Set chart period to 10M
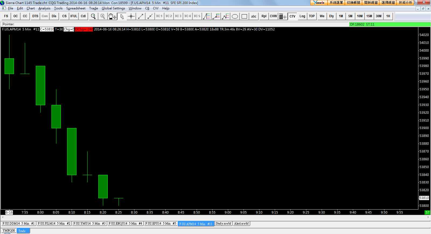Screen dimensions: 431x234 pyautogui.click(x=360, y=16)
